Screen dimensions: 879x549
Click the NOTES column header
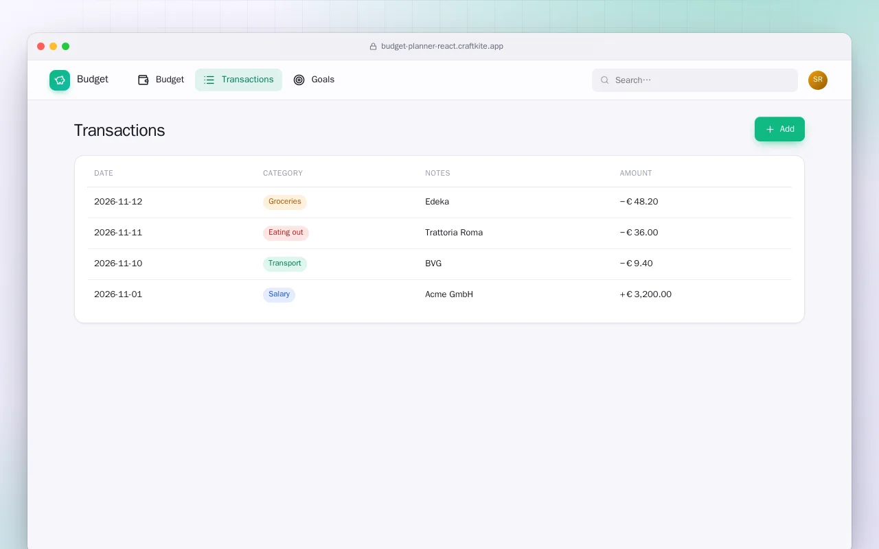click(437, 174)
